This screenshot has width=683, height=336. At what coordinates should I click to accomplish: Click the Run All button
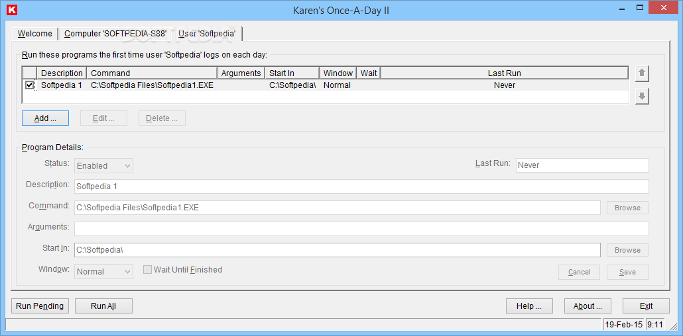(103, 306)
